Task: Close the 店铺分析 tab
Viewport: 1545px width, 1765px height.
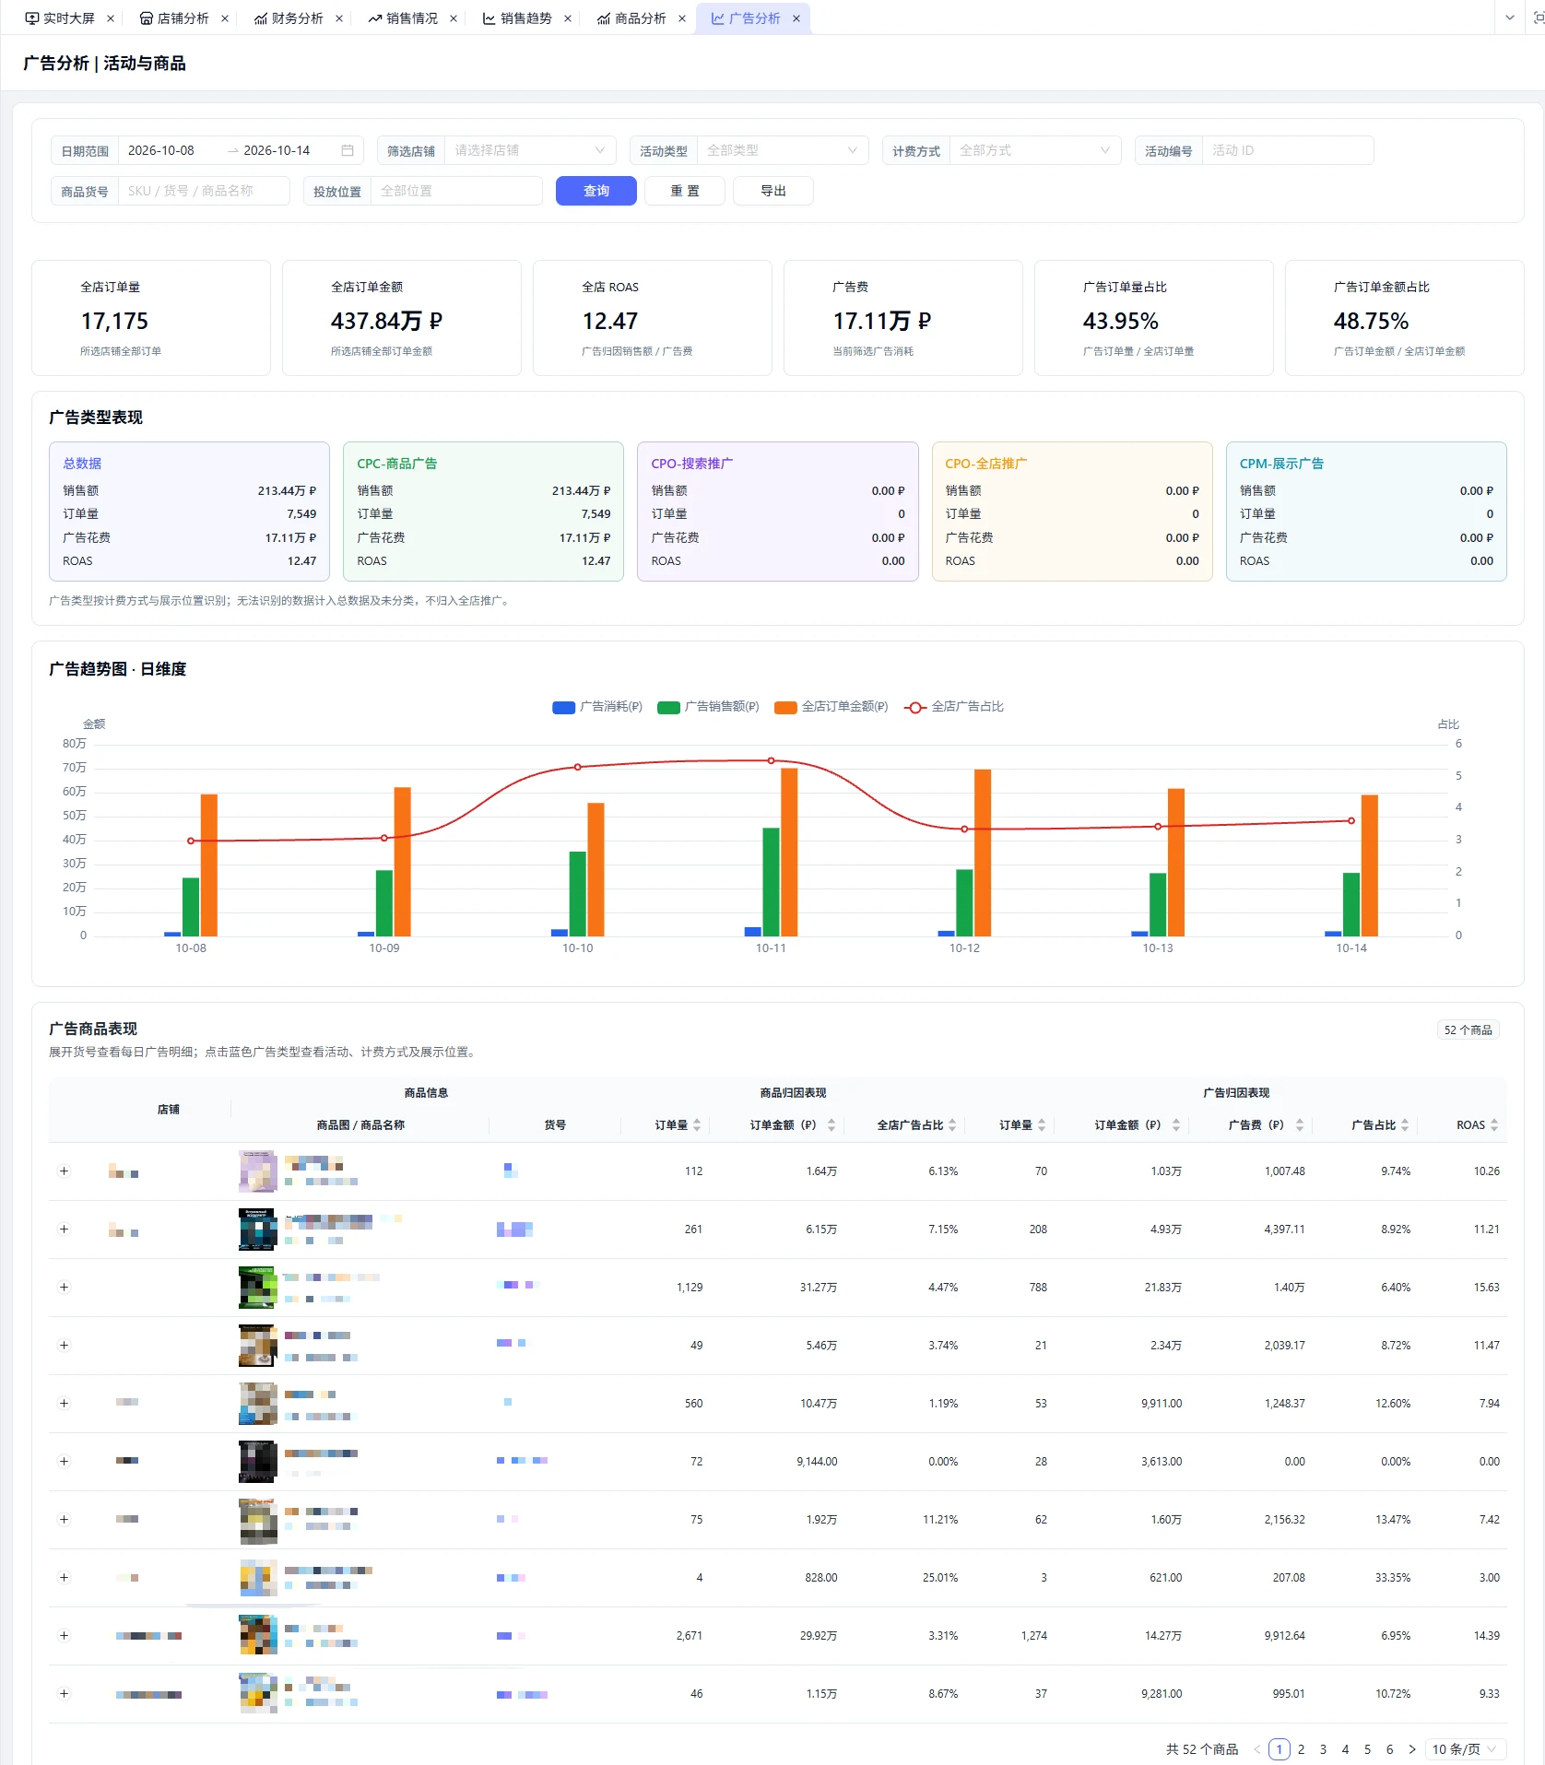Action: coord(225,18)
